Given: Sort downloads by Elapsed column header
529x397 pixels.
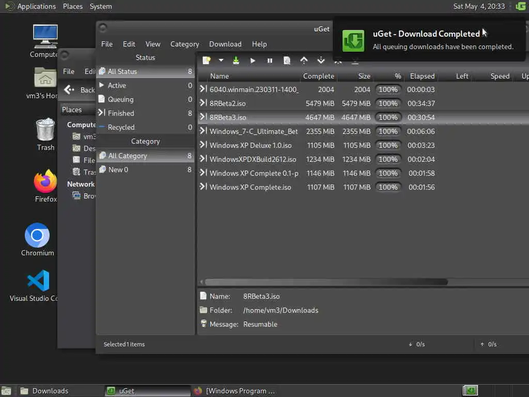Looking at the screenshot, I should 422,77.
